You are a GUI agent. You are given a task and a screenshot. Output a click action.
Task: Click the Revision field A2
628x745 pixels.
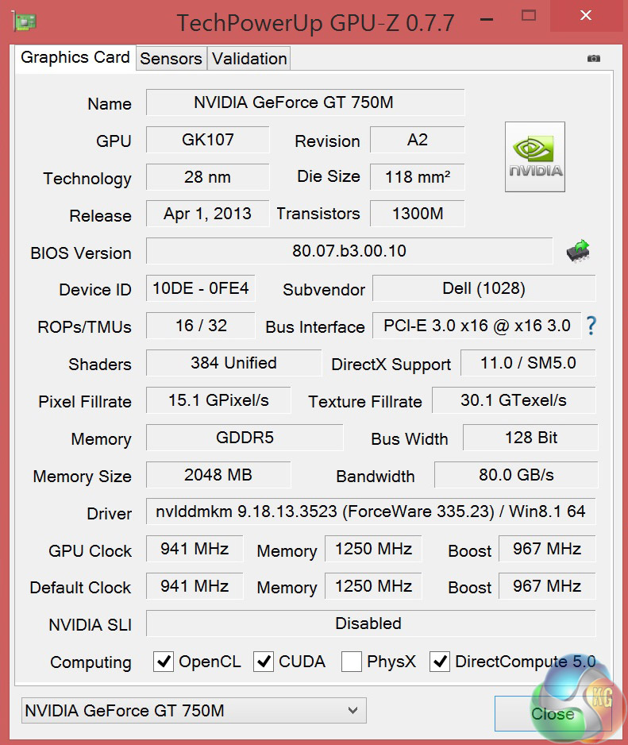(x=417, y=140)
